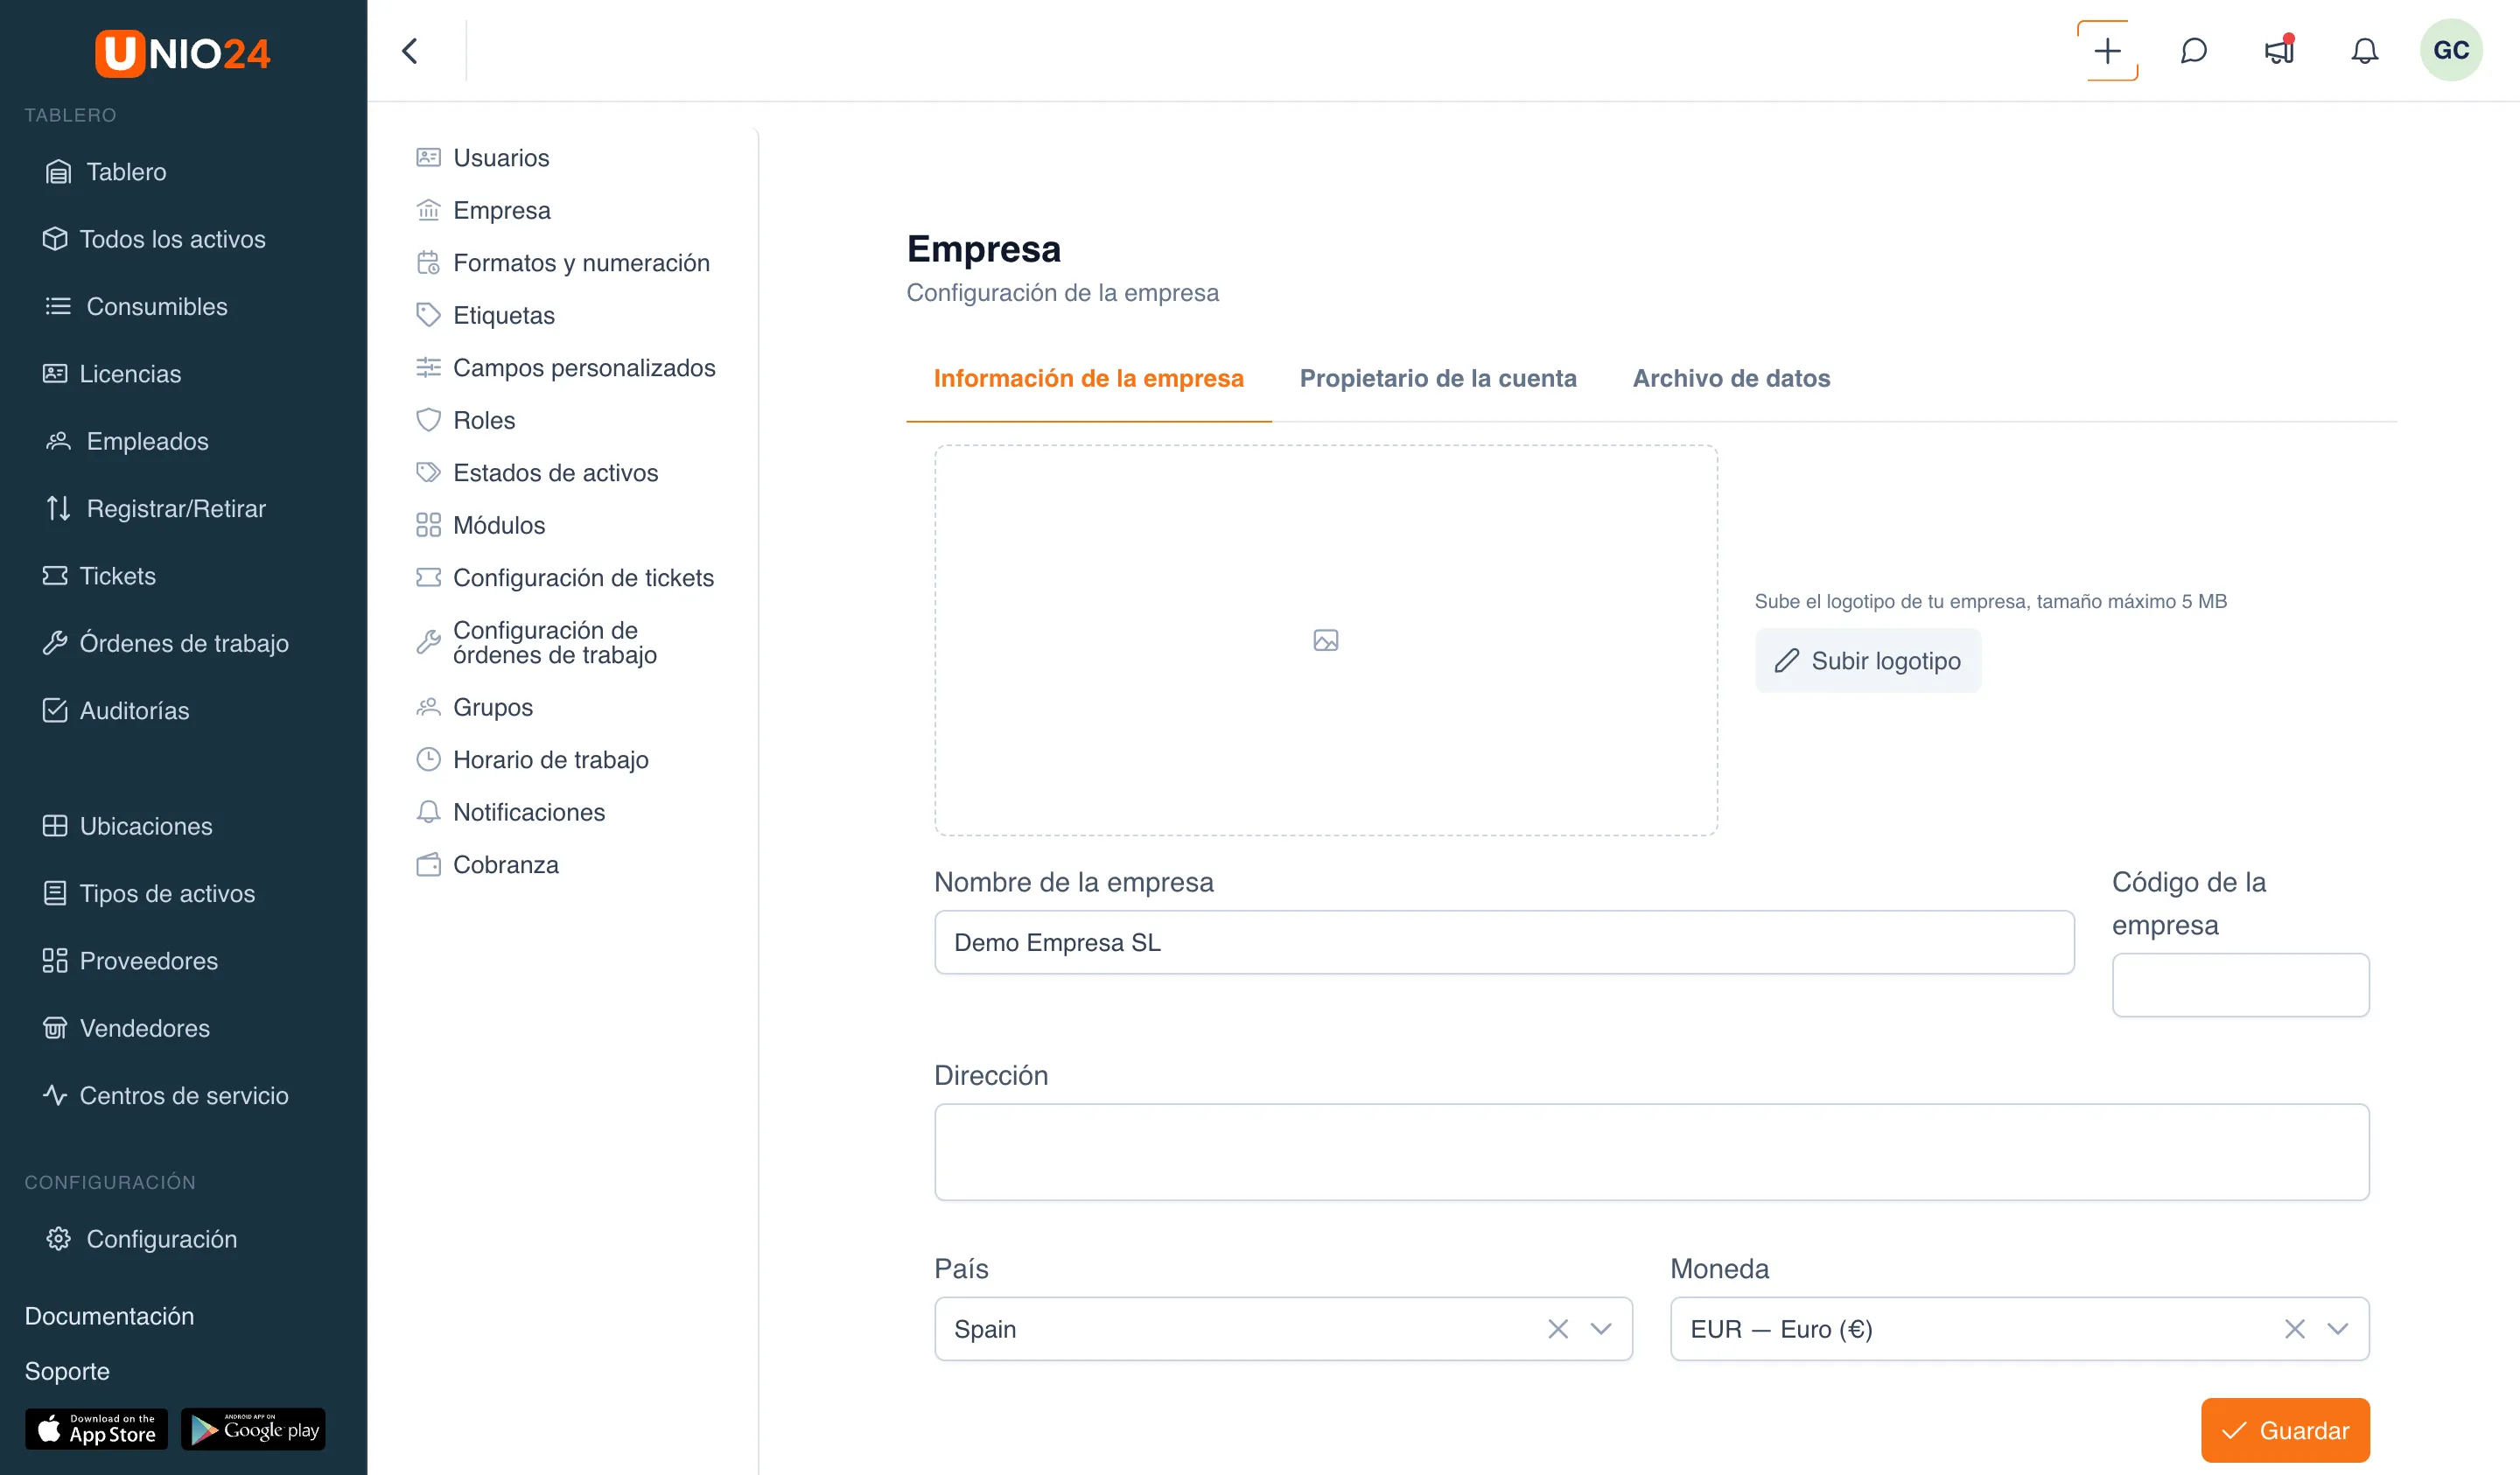This screenshot has width=2520, height=1475.
Task: Open the Documentación link
Action: tap(109, 1316)
